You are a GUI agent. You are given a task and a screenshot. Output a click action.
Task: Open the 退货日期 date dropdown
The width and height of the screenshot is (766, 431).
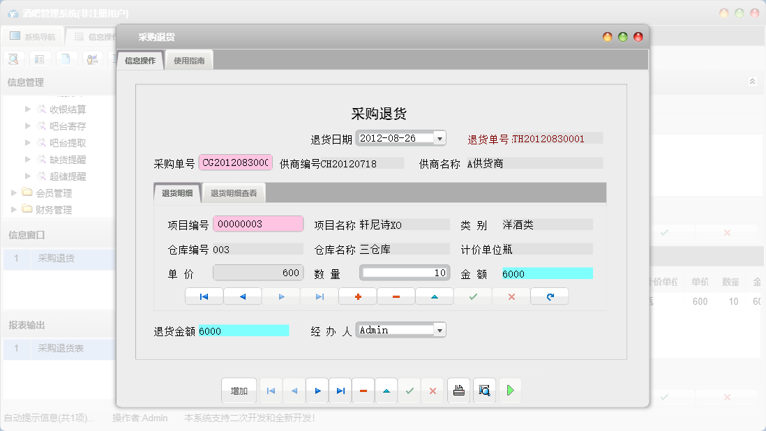coord(440,139)
